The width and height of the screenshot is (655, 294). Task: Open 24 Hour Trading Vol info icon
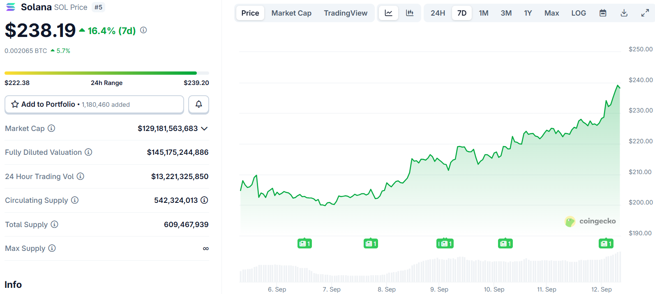[x=81, y=176]
